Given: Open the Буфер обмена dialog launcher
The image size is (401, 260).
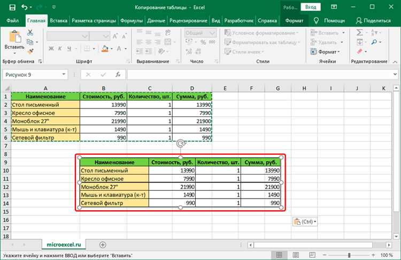Looking at the screenshot, I should point(40,61).
